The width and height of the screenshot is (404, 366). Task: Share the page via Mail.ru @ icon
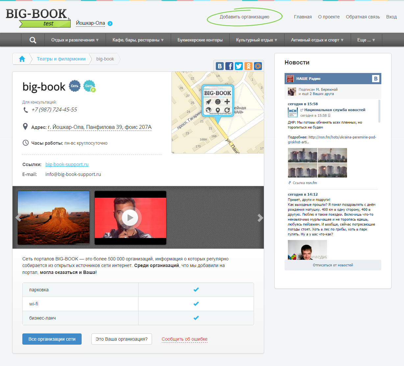point(258,66)
